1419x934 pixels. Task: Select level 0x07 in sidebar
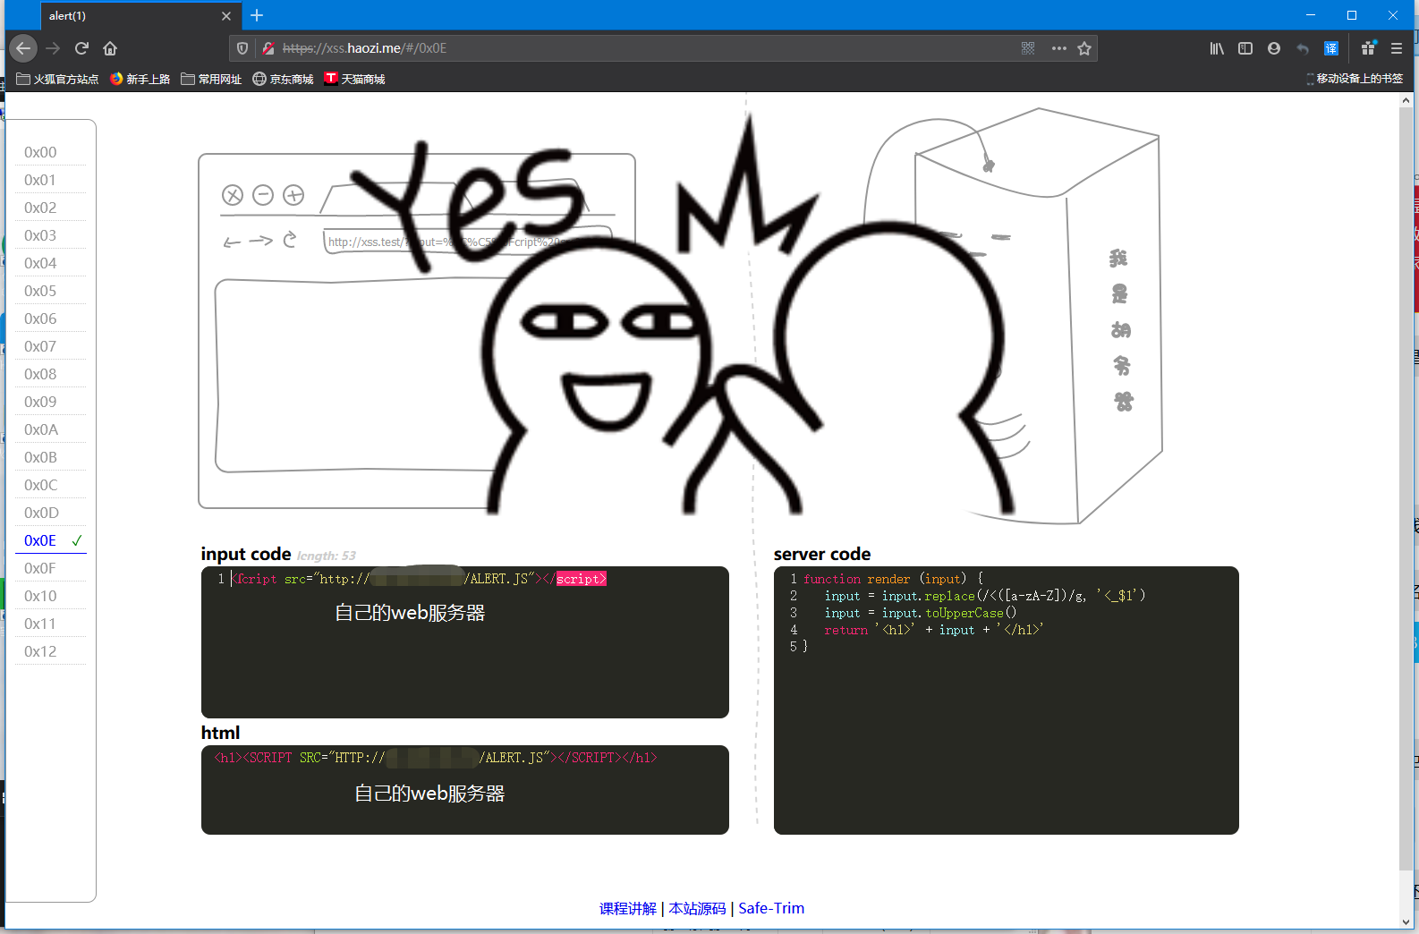51,346
